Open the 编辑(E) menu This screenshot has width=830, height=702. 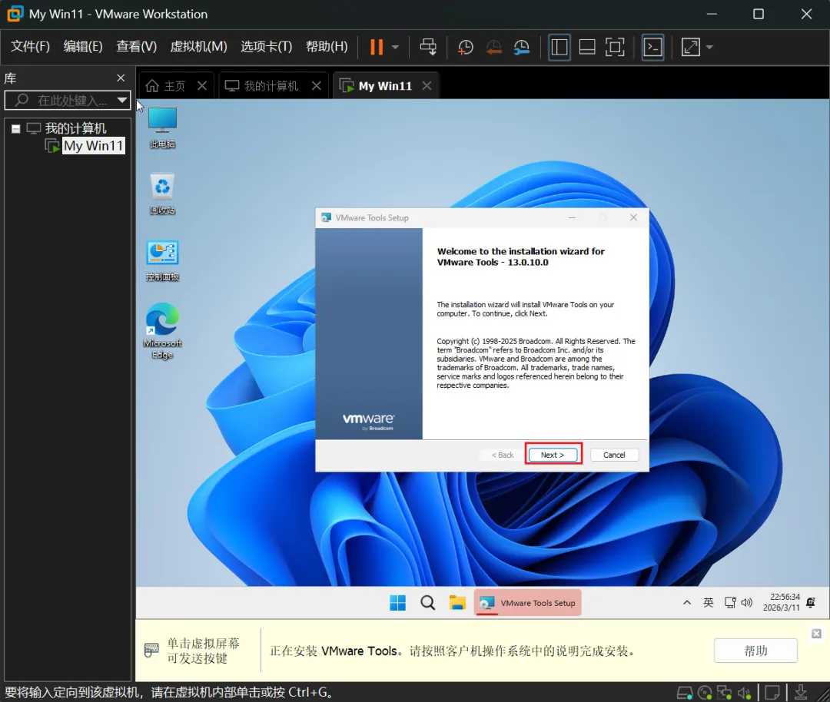[x=82, y=47]
